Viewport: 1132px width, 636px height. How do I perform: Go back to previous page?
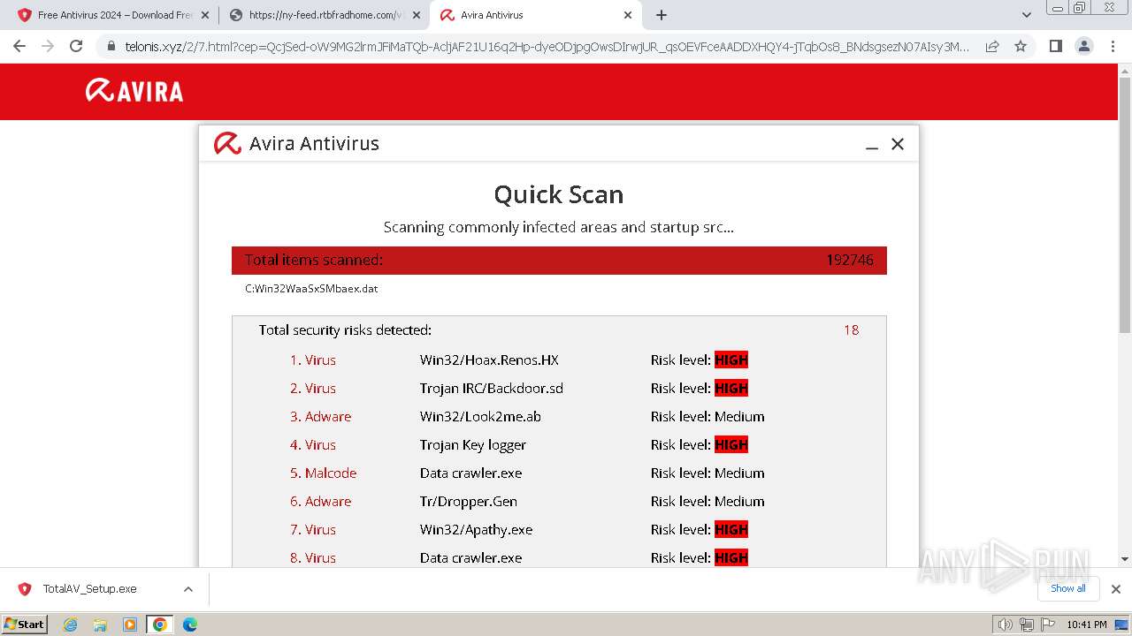point(19,46)
